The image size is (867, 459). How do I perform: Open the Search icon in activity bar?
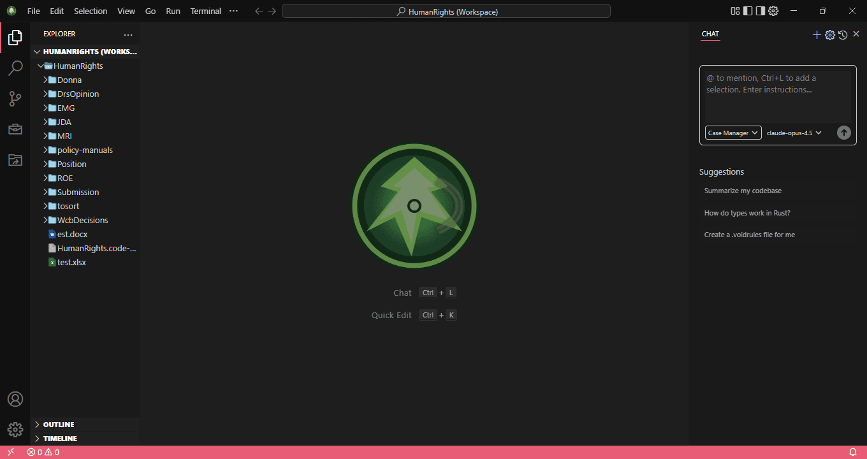(15, 68)
